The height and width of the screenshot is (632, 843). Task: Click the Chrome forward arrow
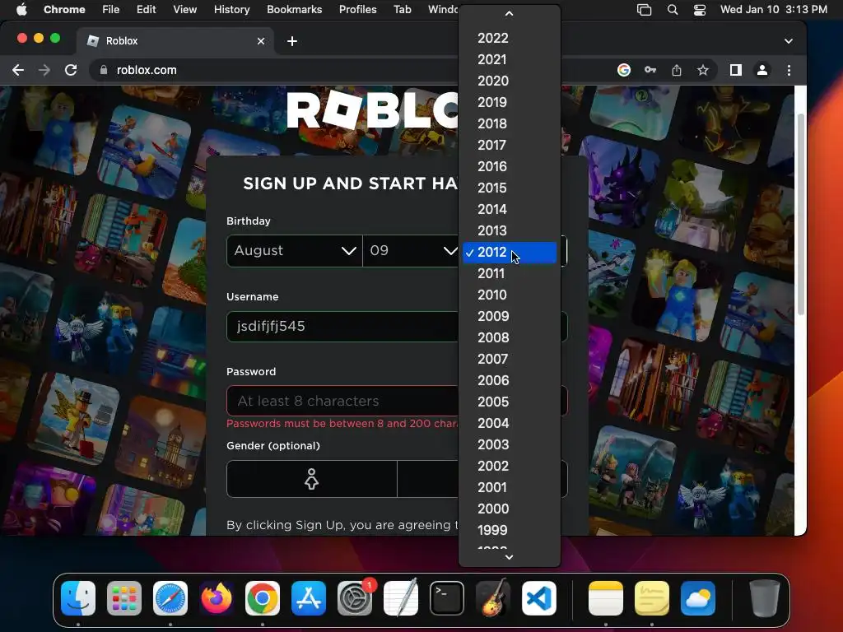click(44, 71)
